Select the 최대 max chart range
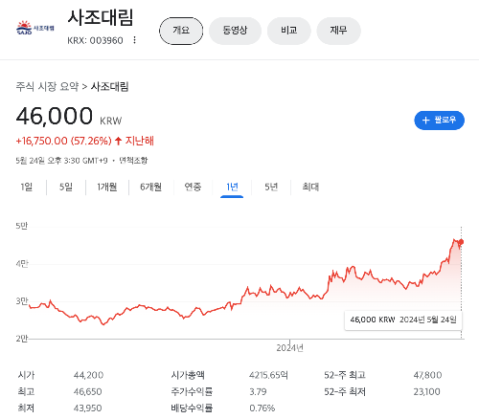Viewport: 479px width, 419px height. coord(310,187)
